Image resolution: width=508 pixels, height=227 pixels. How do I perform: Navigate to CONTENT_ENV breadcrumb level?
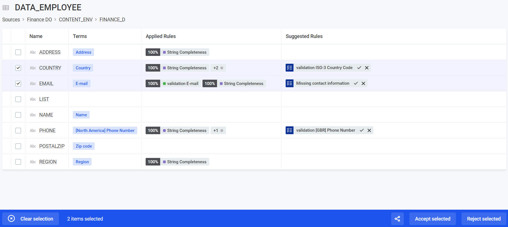pyautogui.click(x=76, y=20)
